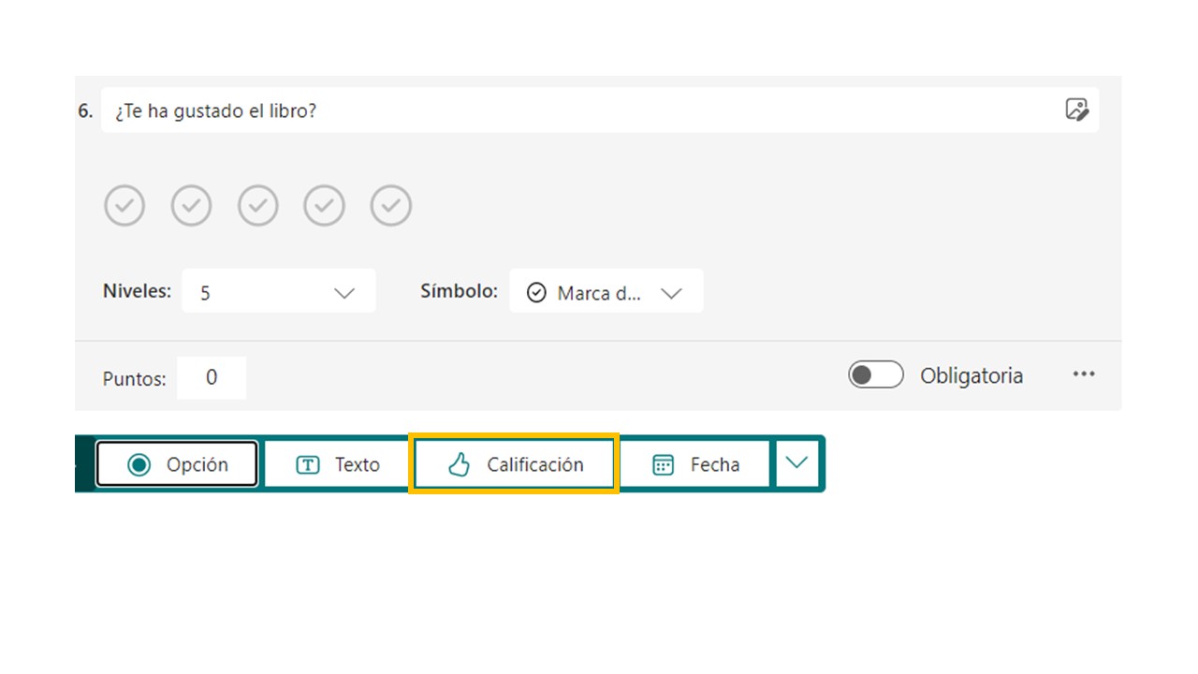Select the first rating checkmark circle
Image resolution: width=1198 pixels, height=674 pixels.
[x=124, y=206]
